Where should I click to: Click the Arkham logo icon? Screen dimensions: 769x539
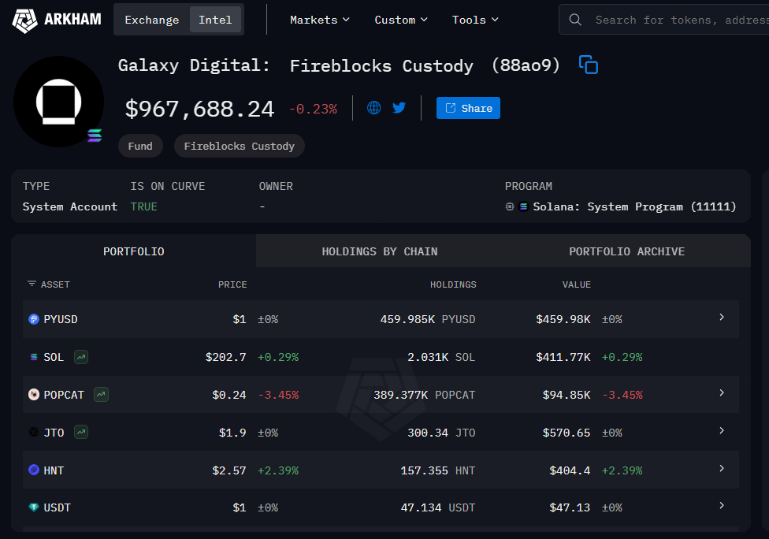[24, 20]
